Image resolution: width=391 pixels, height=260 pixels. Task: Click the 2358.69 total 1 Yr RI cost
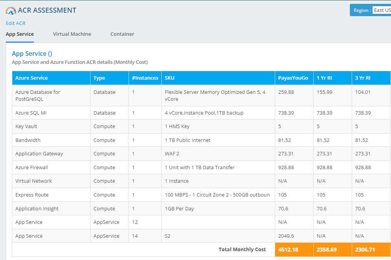point(327,250)
